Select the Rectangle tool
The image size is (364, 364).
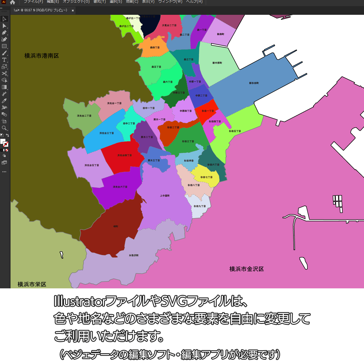coord(4,46)
